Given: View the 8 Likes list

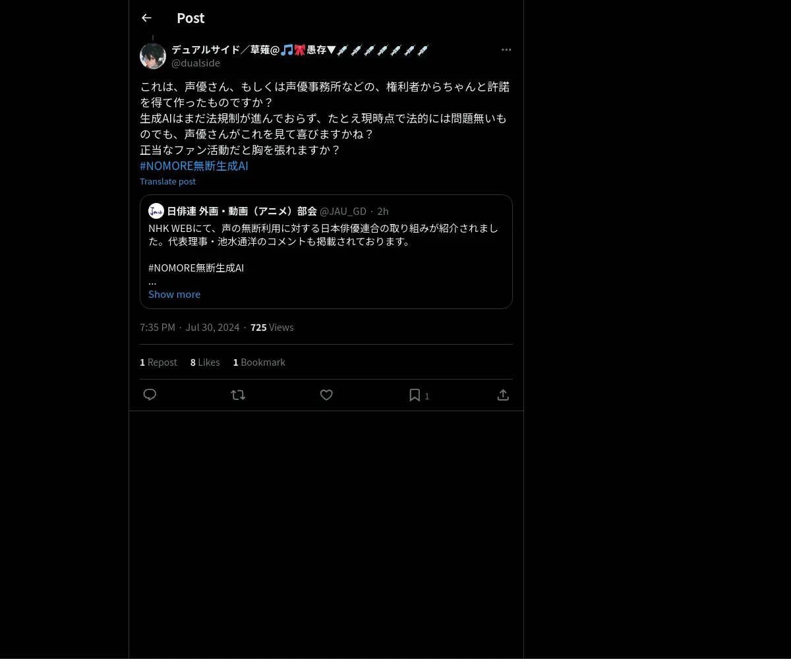Looking at the screenshot, I should pos(205,362).
